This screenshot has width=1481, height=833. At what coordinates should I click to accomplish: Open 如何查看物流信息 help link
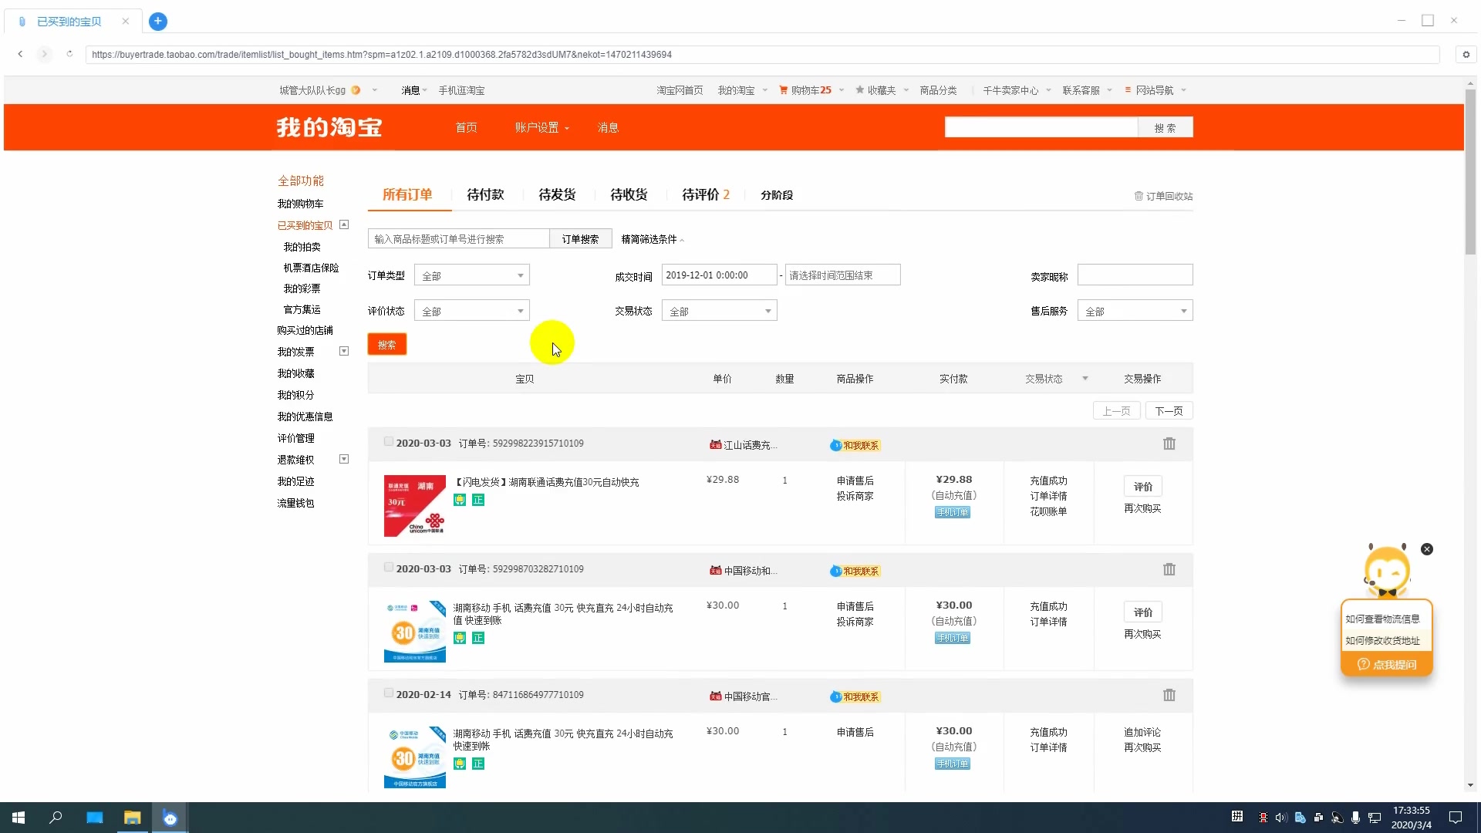click(1382, 619)
